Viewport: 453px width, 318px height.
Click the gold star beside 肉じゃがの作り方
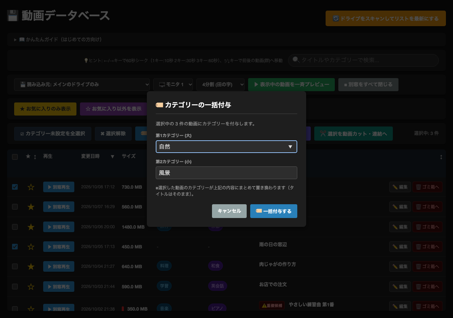(31, 266)
